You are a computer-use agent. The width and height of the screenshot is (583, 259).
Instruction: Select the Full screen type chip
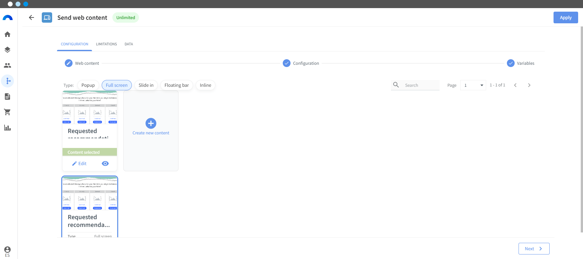click(x=117, y=85)
